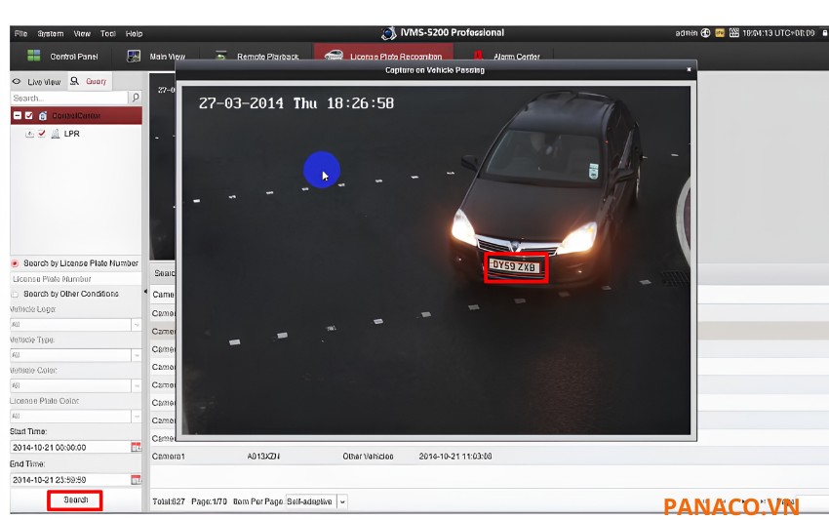Image resolution: width=829 pixels, height=520 pixels.
Task: Click the Search button
Action: point(75,500)
